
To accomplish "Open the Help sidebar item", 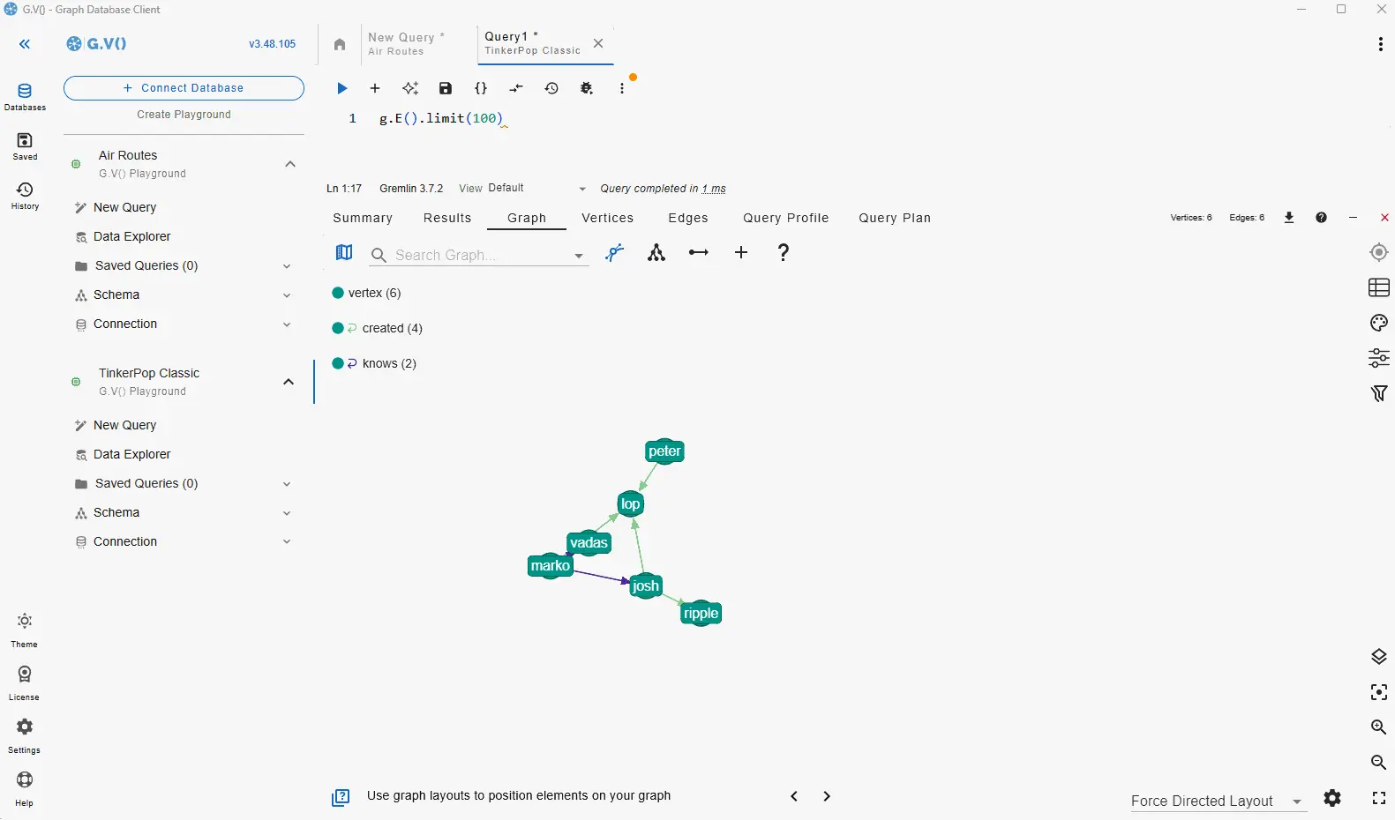I will click(x=25, y=789).
